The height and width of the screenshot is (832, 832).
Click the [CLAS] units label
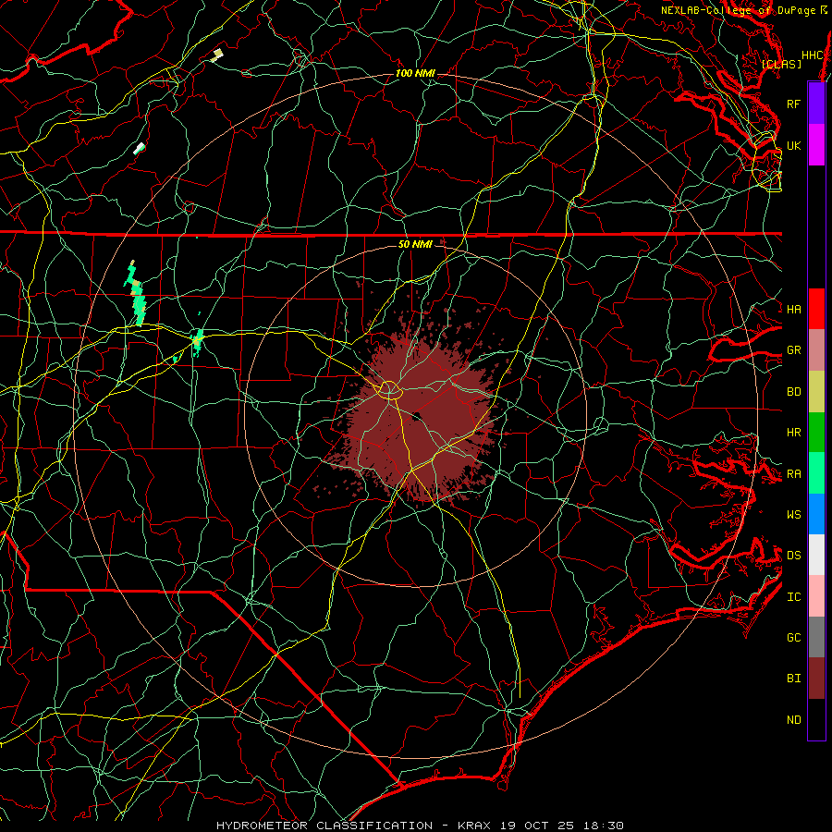(781, 64)
